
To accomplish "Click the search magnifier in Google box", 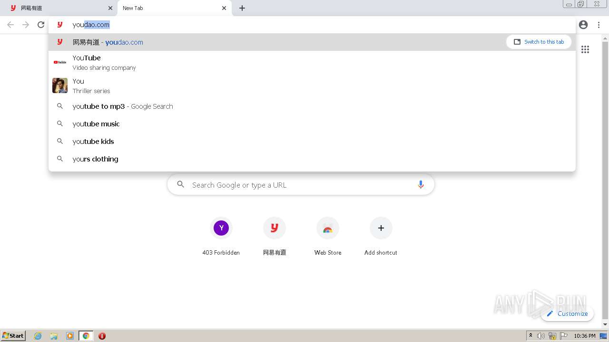I will point(181,184).
